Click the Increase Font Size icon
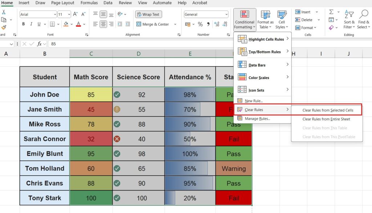The height and width of the screenshot is (213, 372). (75, 14)
